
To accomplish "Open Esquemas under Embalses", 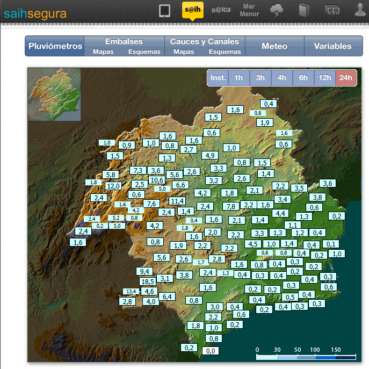I will [x=144, y=52].
